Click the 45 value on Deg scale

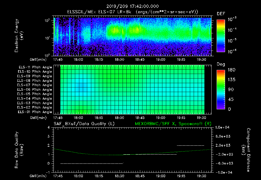(231, 99)
